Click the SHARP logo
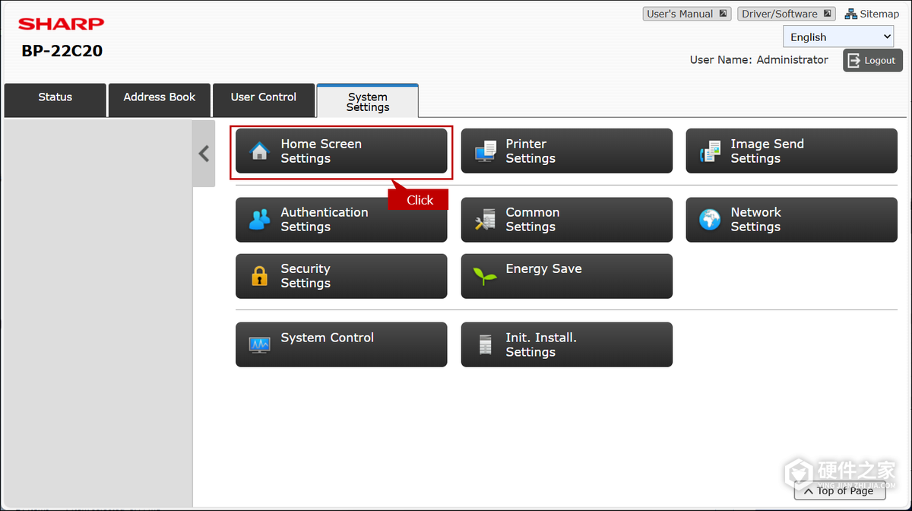Image resolution: width=912 pixels, height=511 pixels. (x=62, y=24)
